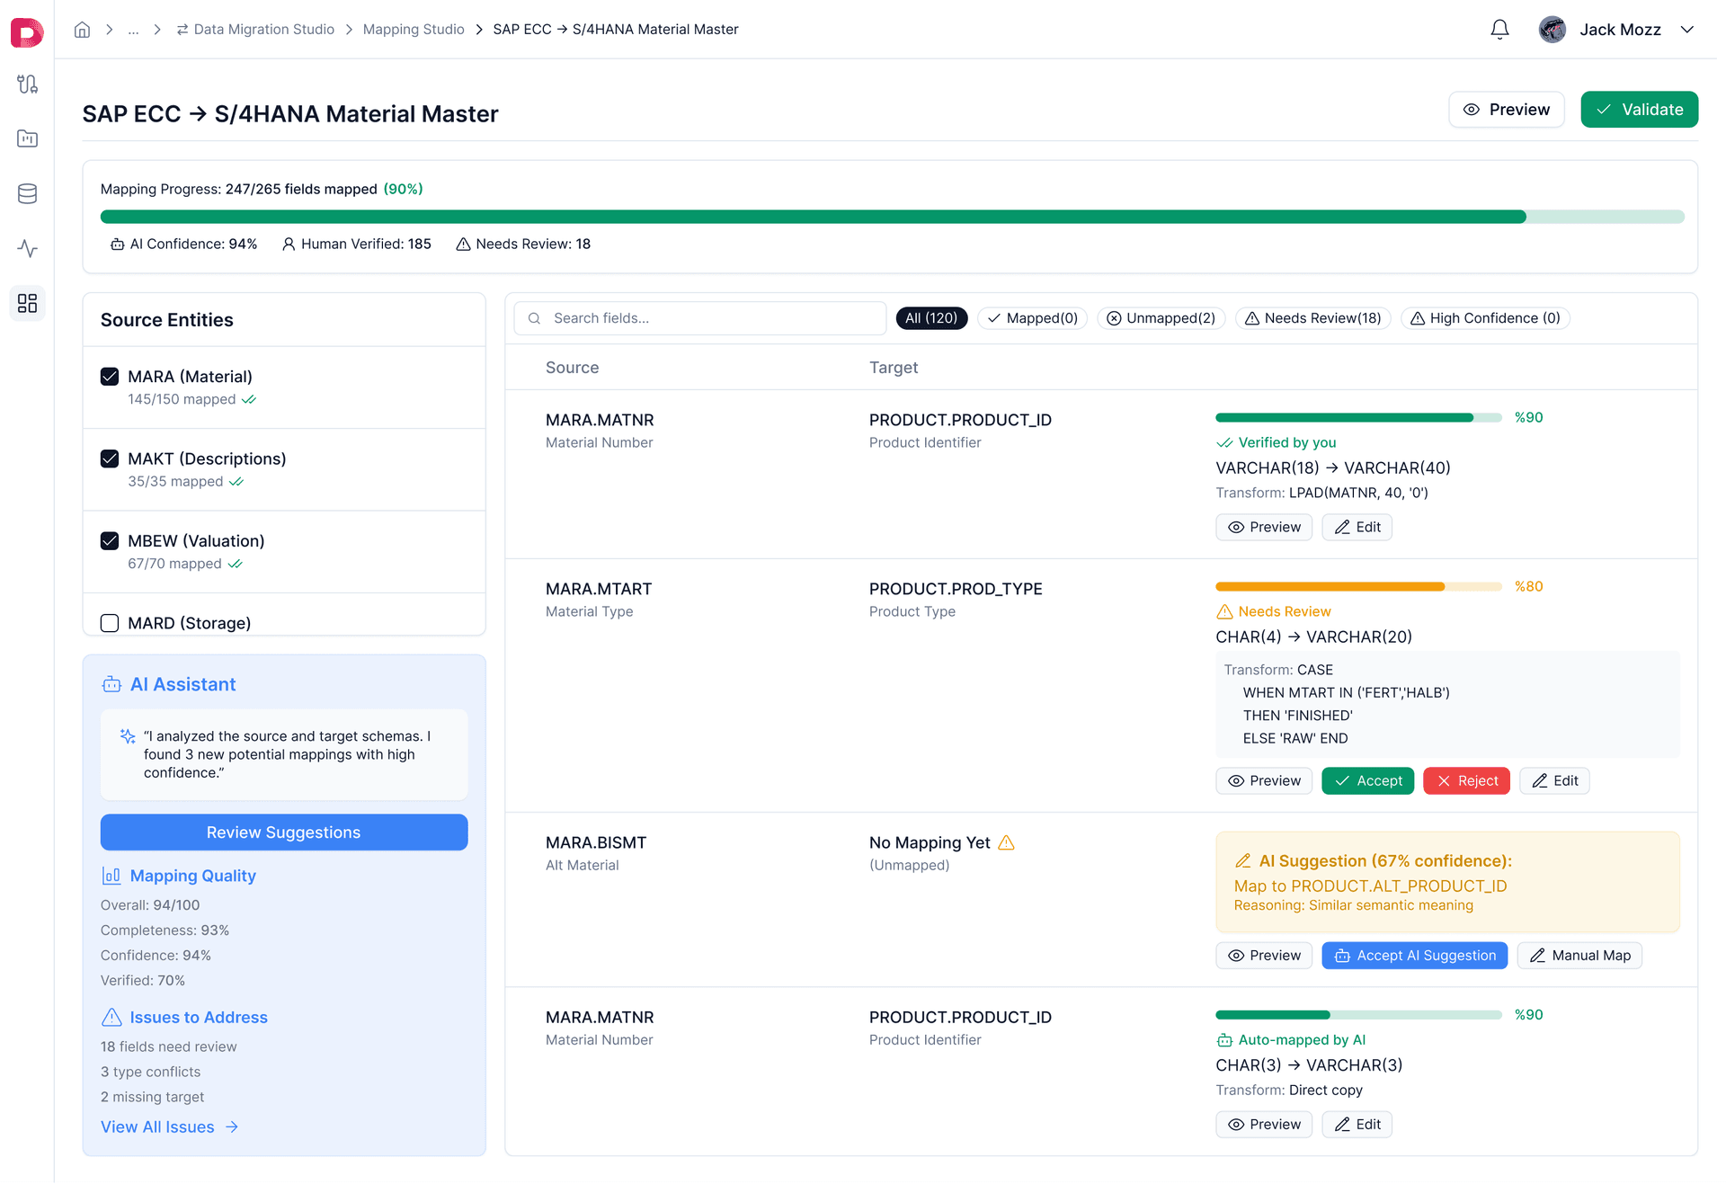The width and height of the screenshot is (1726, 1184).
Task: Click the Manual Map button
Action: (1579, 956)
